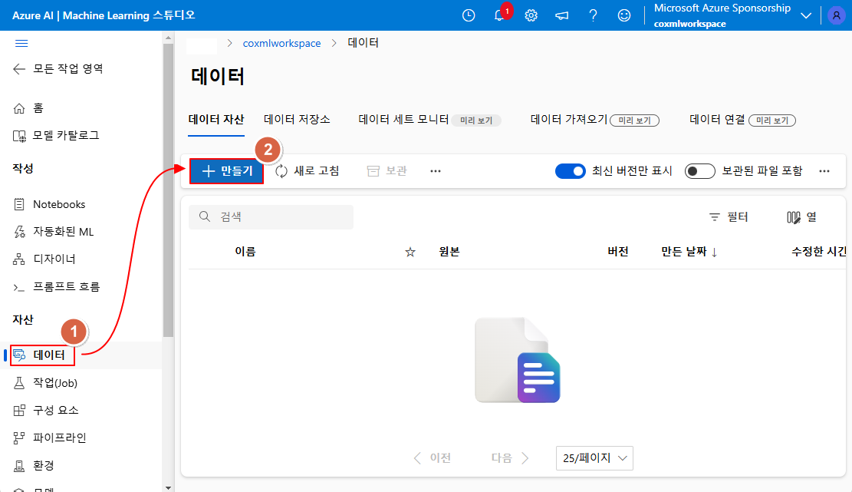Click the sidebar scrollbar up arrow

[x=168, y=38]
